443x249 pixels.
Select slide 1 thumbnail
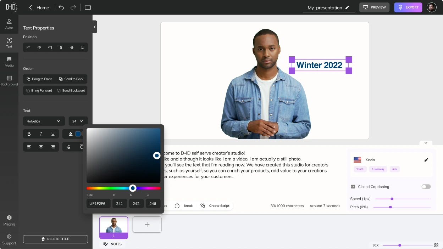113,228
